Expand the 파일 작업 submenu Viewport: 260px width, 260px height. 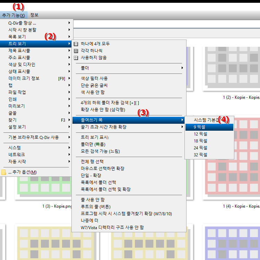point(36,92)
